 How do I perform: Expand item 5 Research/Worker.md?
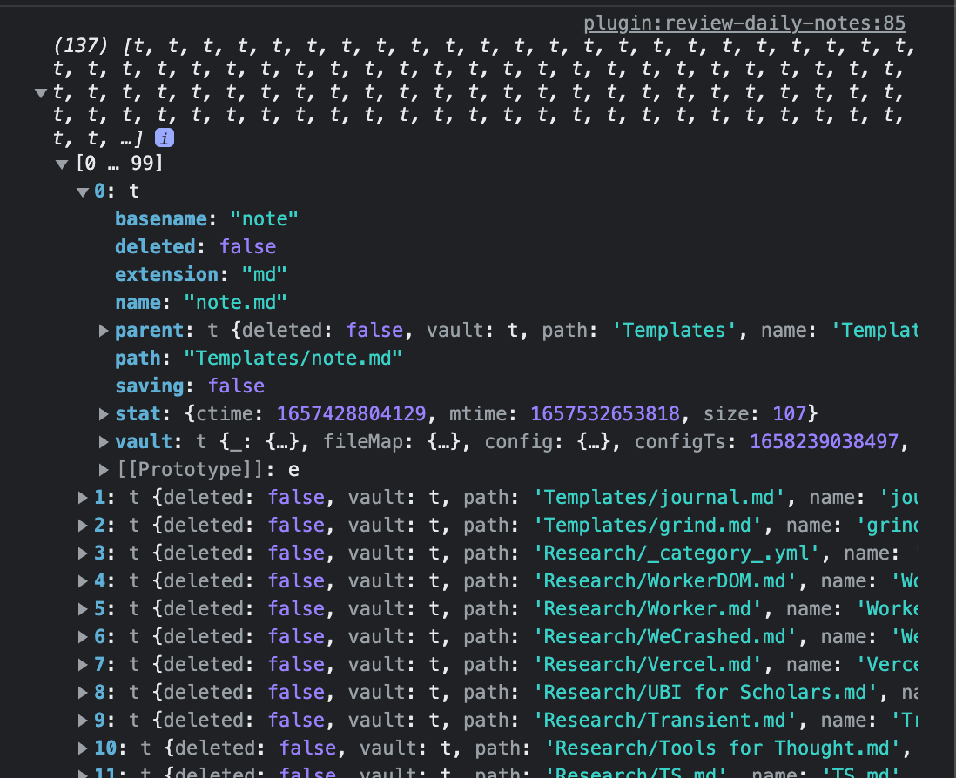point(83,609)
